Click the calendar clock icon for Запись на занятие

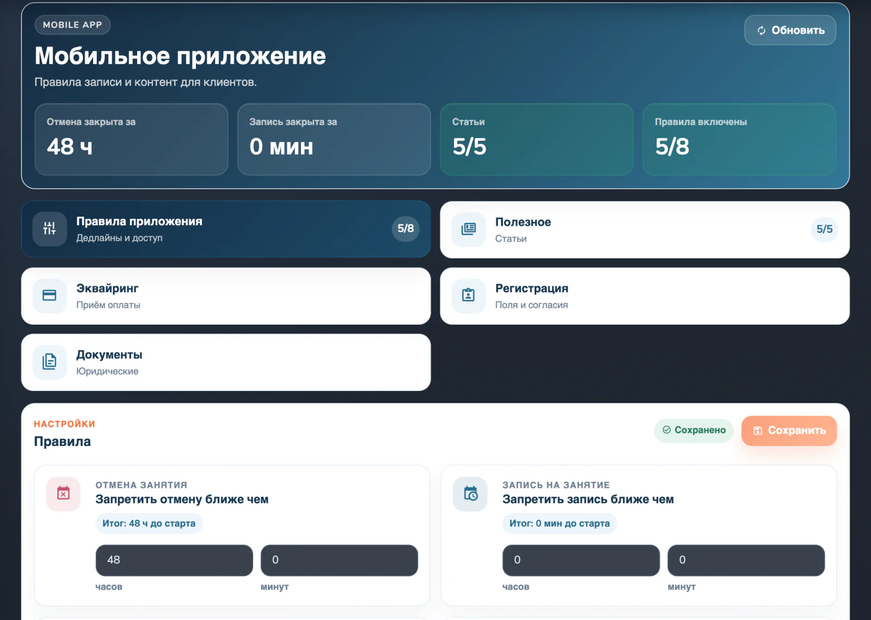(x=471, y=493)
